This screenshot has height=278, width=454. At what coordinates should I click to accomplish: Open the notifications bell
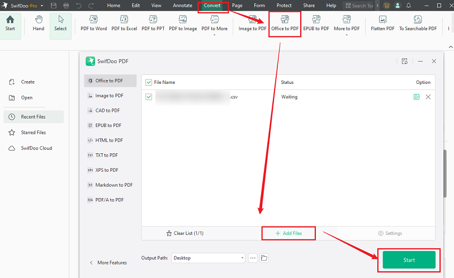(x=409, y=6)
